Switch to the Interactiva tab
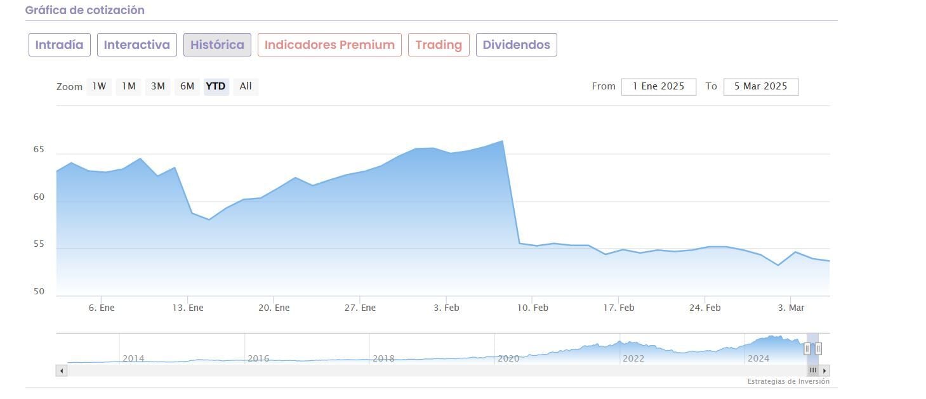The width and height of the screenshot is (926, 399). [136, 45]
